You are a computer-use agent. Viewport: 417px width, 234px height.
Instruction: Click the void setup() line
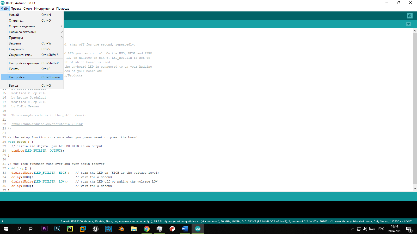point(21,142)
